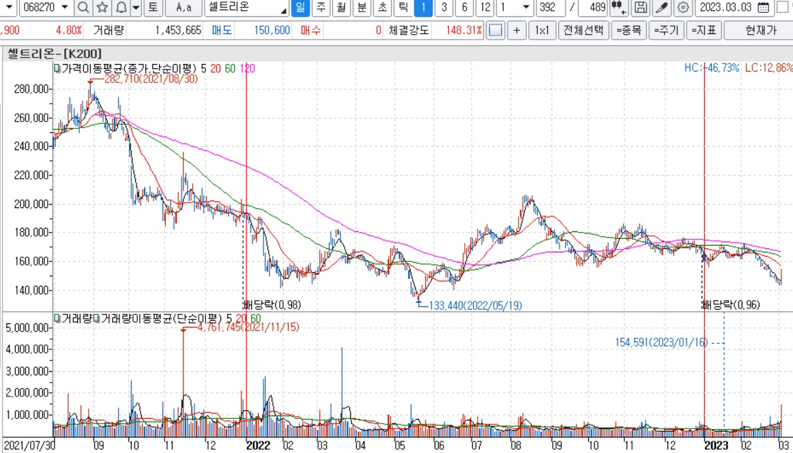
Task: Click the alert bell icon
Action: pyautogui.click(x=121, y=7)
